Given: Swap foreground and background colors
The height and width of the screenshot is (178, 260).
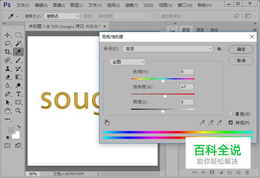Looking at the screenshot, I should pyautogui.click(x=19, y=127).
